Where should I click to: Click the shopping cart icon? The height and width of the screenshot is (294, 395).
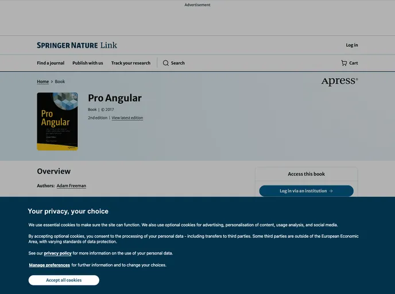(344, 63)
